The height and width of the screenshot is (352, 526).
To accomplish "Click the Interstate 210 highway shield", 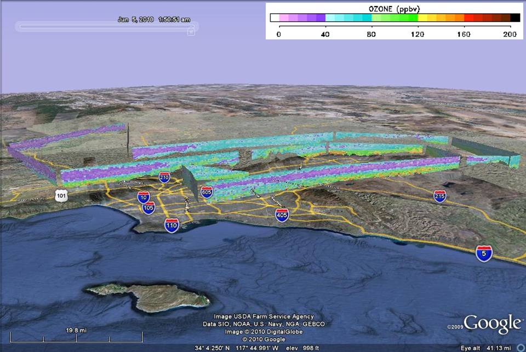I will click(164, 177).
